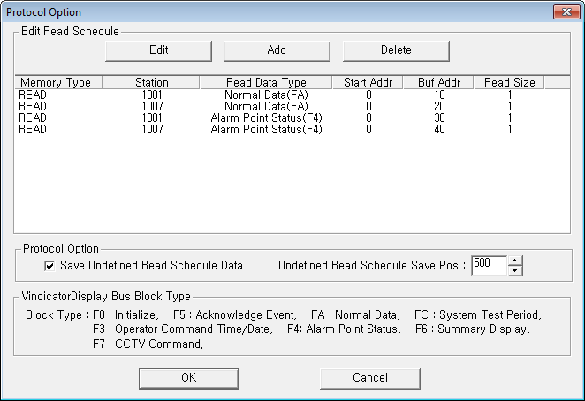Screen dimensions: 585x401
Task: Select row with Buf Addr 40
Action: 292,130
